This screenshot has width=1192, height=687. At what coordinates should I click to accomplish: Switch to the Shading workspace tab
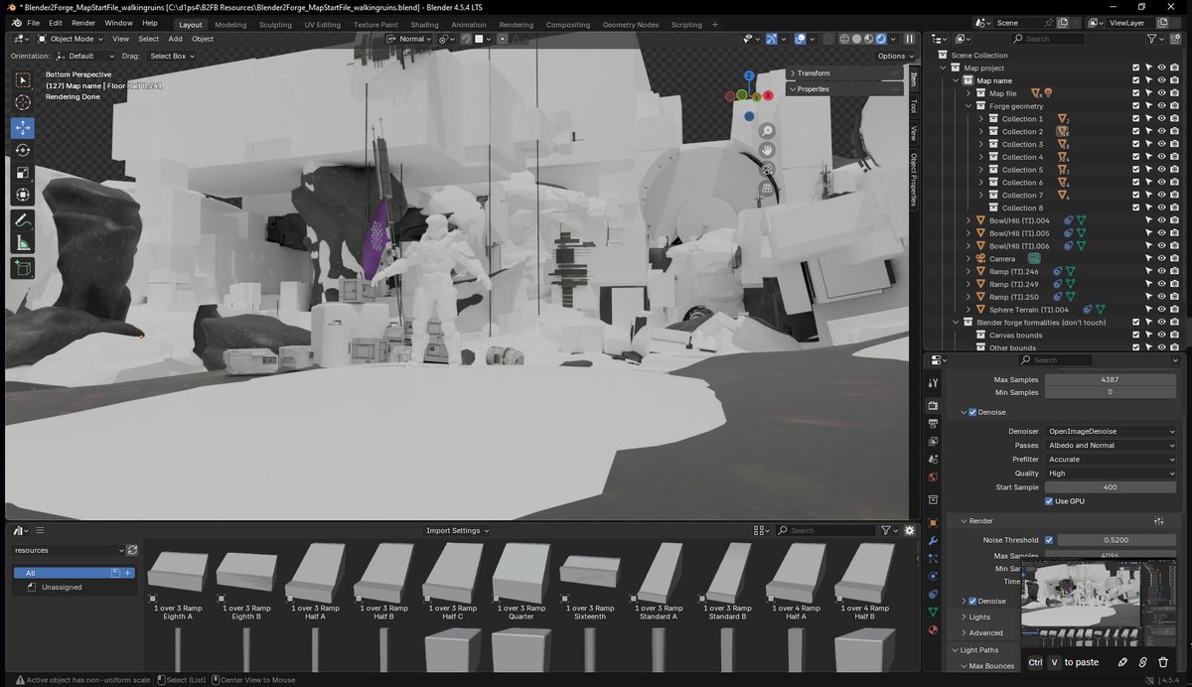pos(424,25)
